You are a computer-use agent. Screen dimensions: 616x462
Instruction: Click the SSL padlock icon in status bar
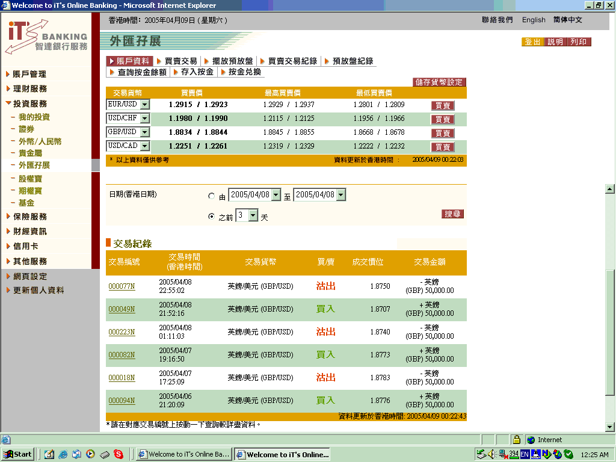point(516,440)
